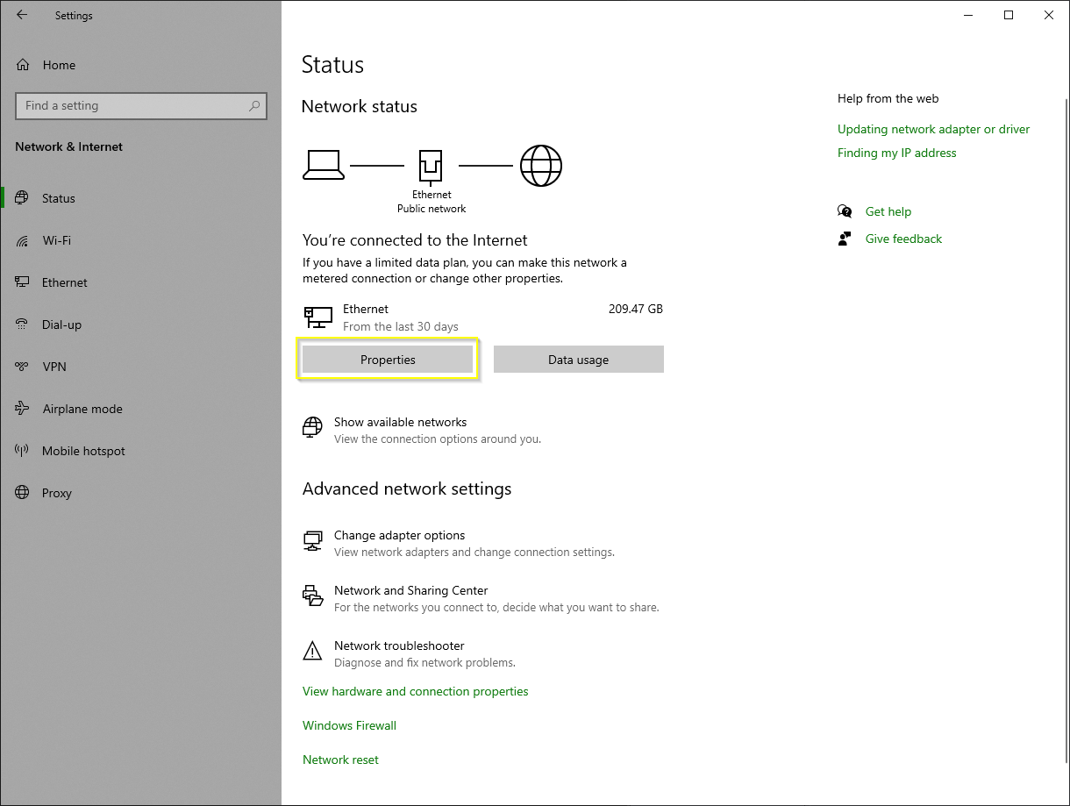Click the From the last 30 days text
This screenshot has width=1070, height=806.
[401, 326]
